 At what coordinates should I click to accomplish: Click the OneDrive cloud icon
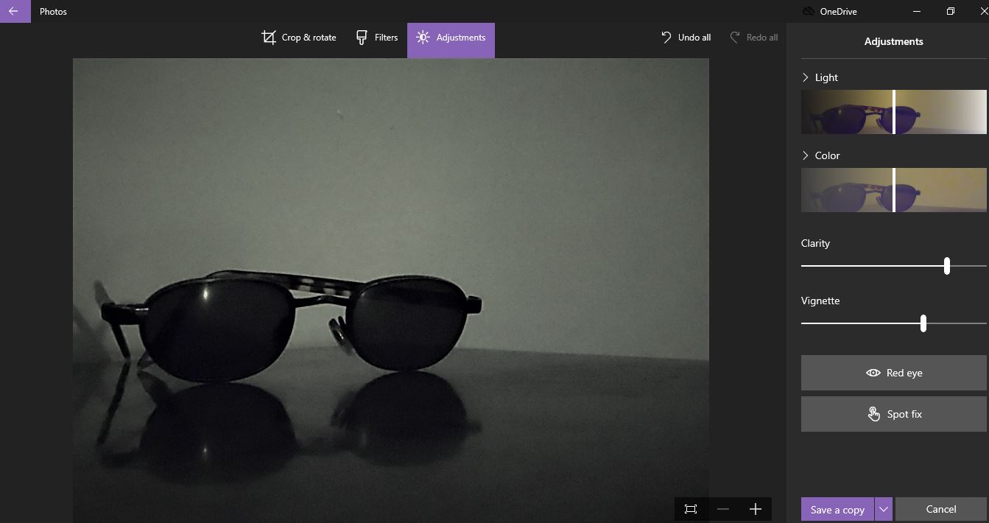[808, 12]
